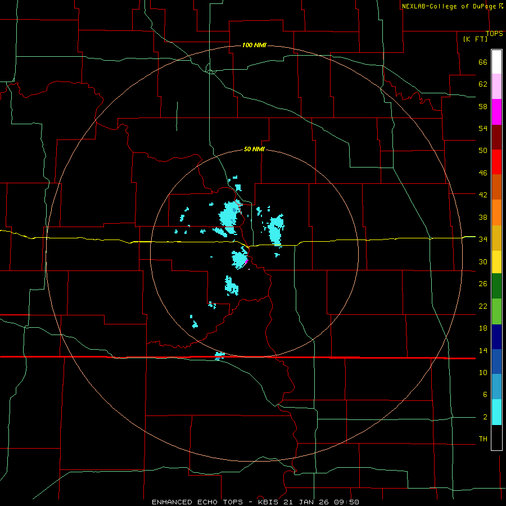Click the legend value '22'
The image size is (506, 506).
point(483,306)
